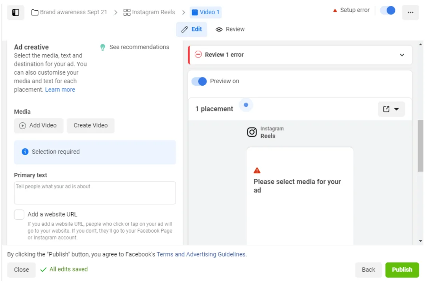Click the scroll down arrow of preview
Image resolution: width=425 pixels, height=283 pixels.
[420, 241]
